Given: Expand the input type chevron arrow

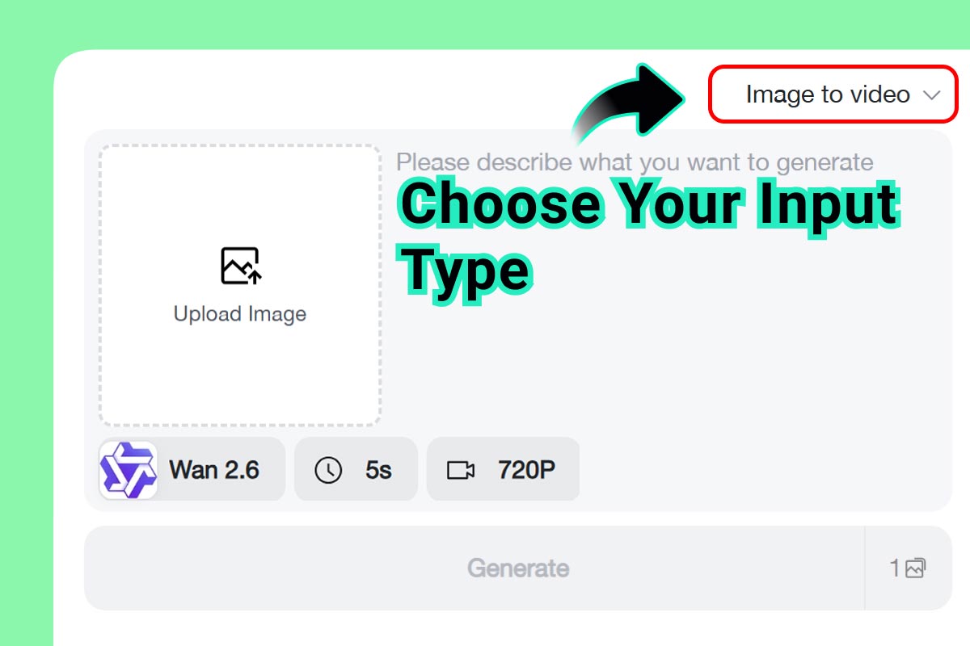Looking at the screenshot, I should point(933,94).
